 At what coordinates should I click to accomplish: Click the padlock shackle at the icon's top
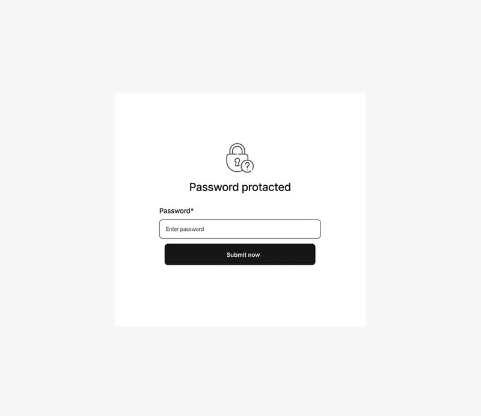[237, 148]
